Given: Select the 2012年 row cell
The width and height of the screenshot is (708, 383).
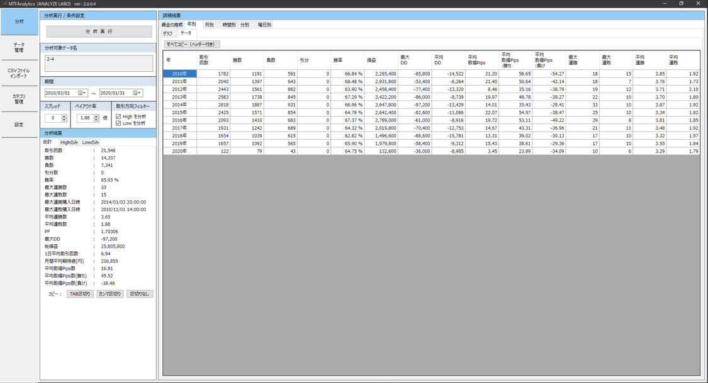Looking at the screenshot, I should [180, 89].
